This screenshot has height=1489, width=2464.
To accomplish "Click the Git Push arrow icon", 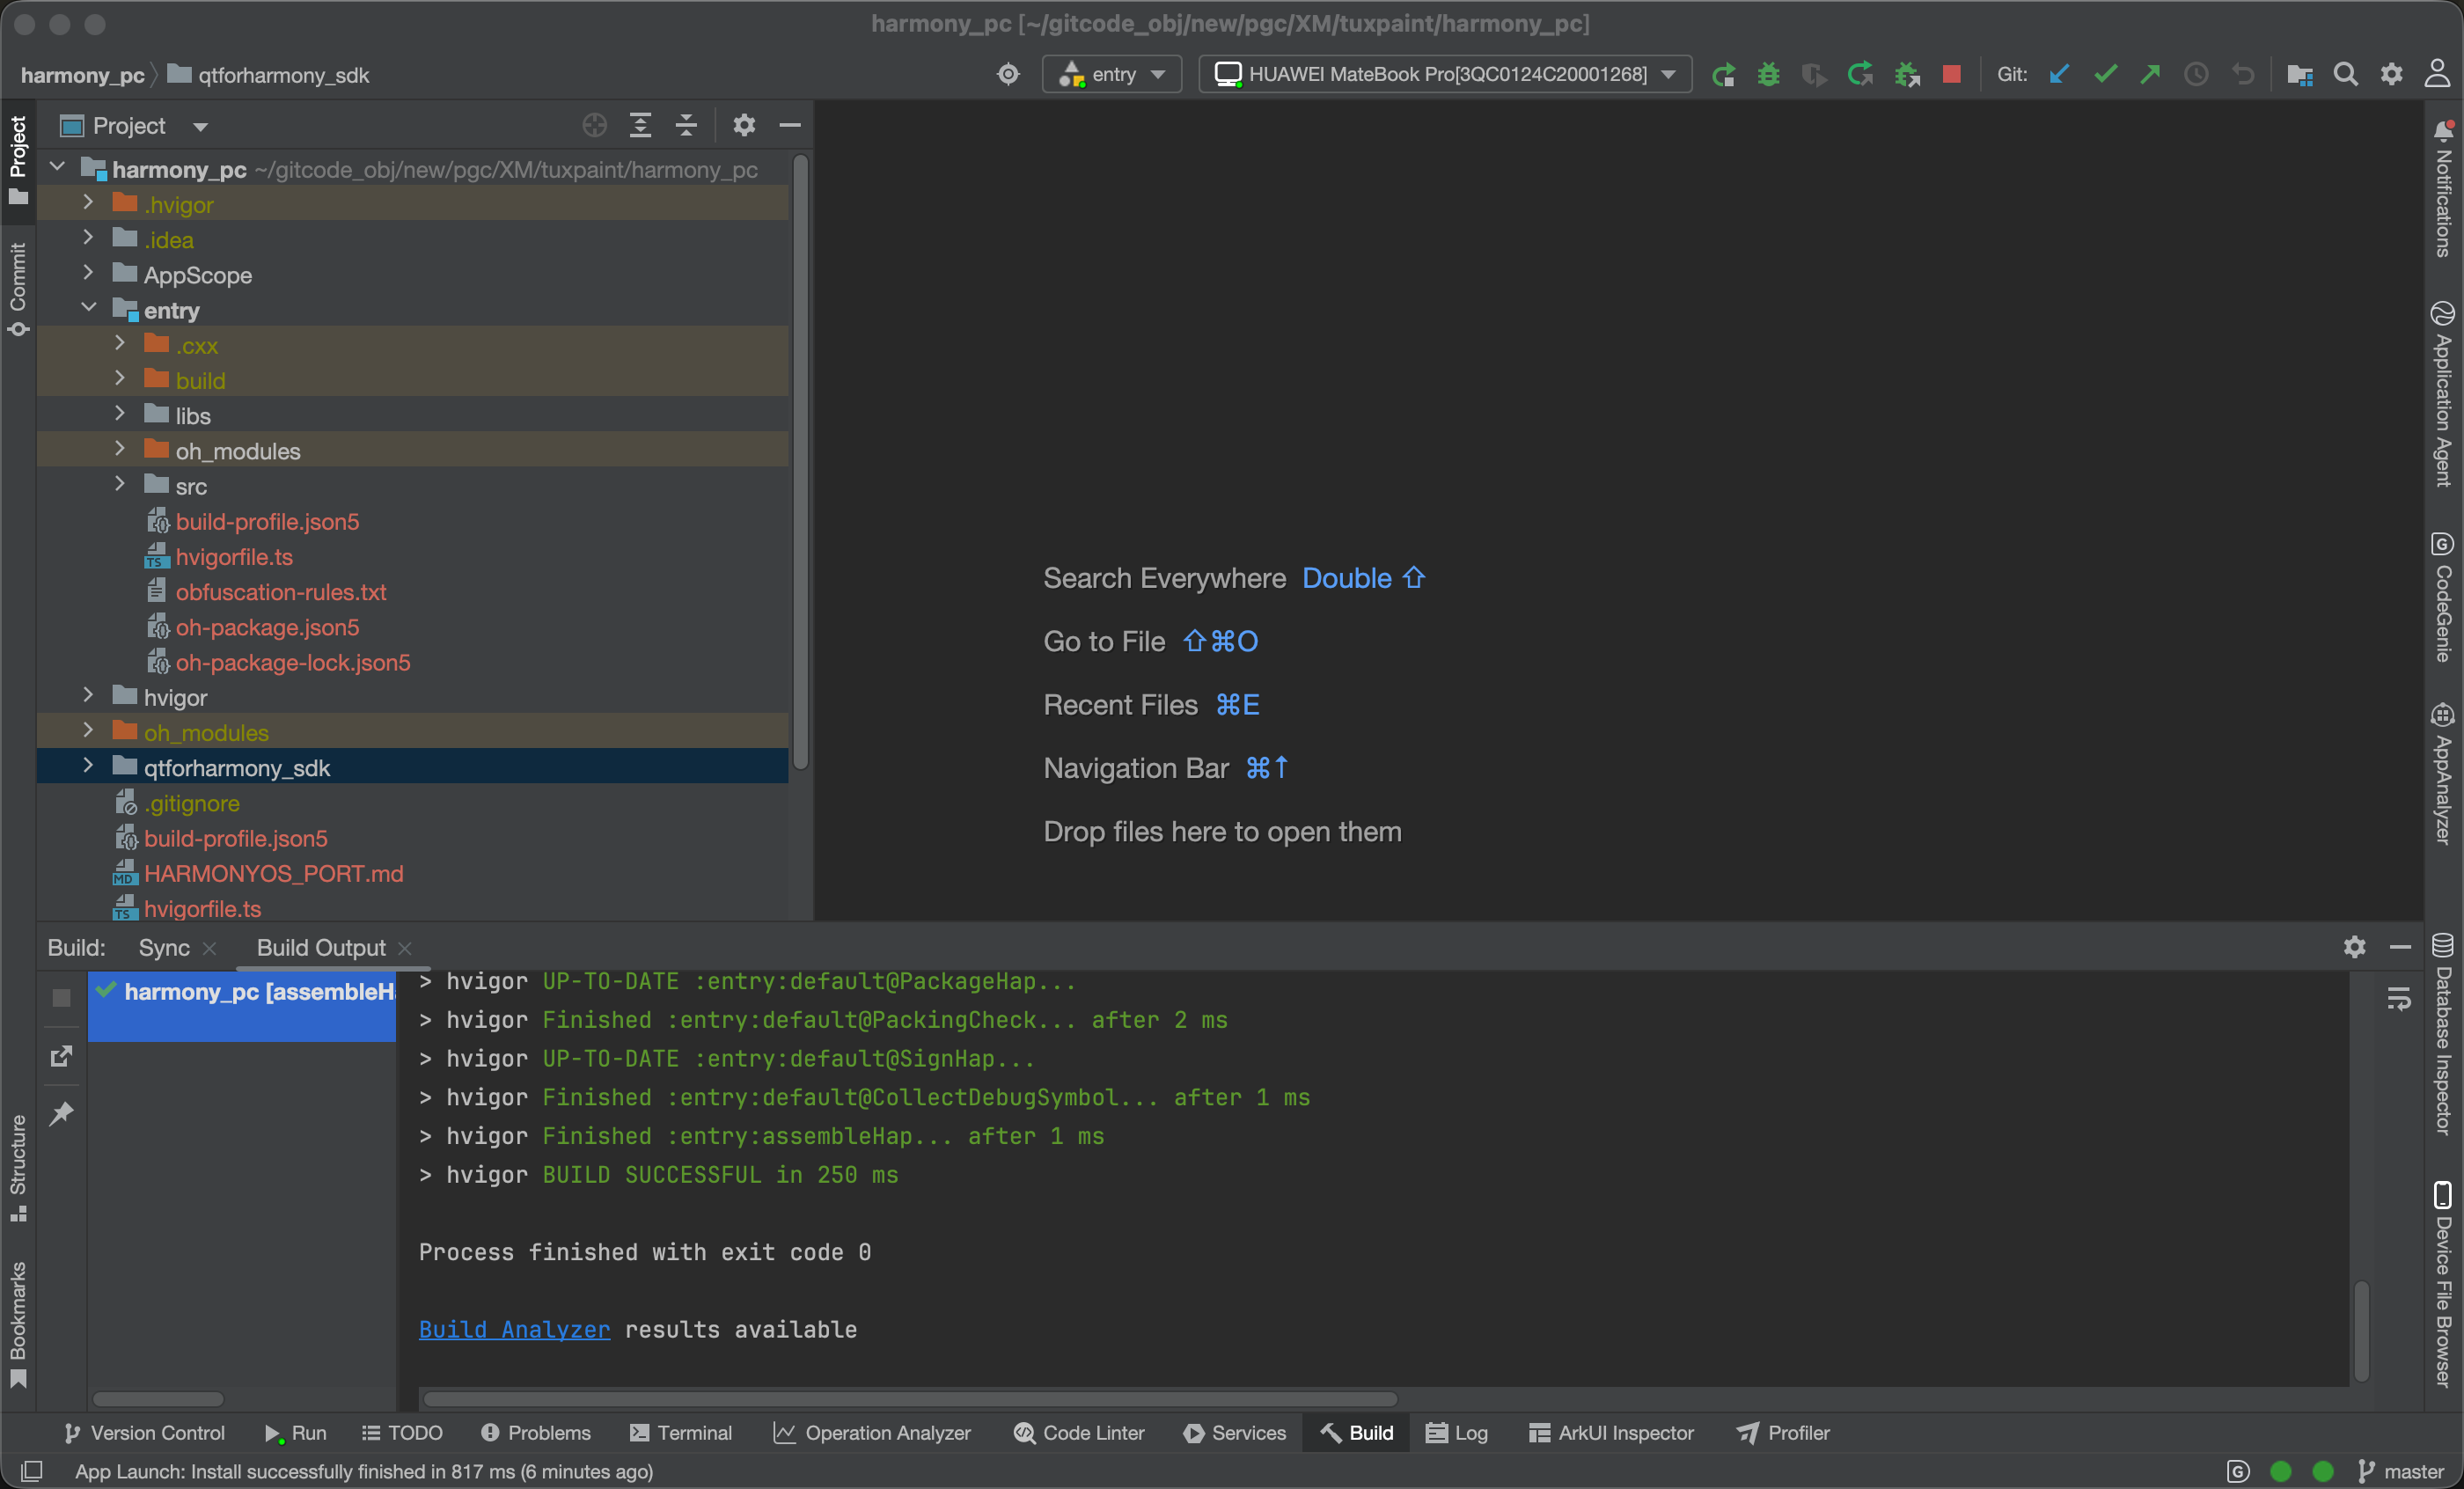I will (2150, 75).
